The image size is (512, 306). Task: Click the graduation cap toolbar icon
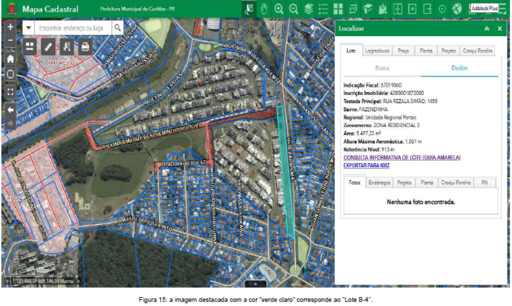368,9
